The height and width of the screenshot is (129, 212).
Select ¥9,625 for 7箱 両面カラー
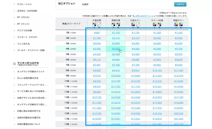pyautogui.click(x=179, y=65)
